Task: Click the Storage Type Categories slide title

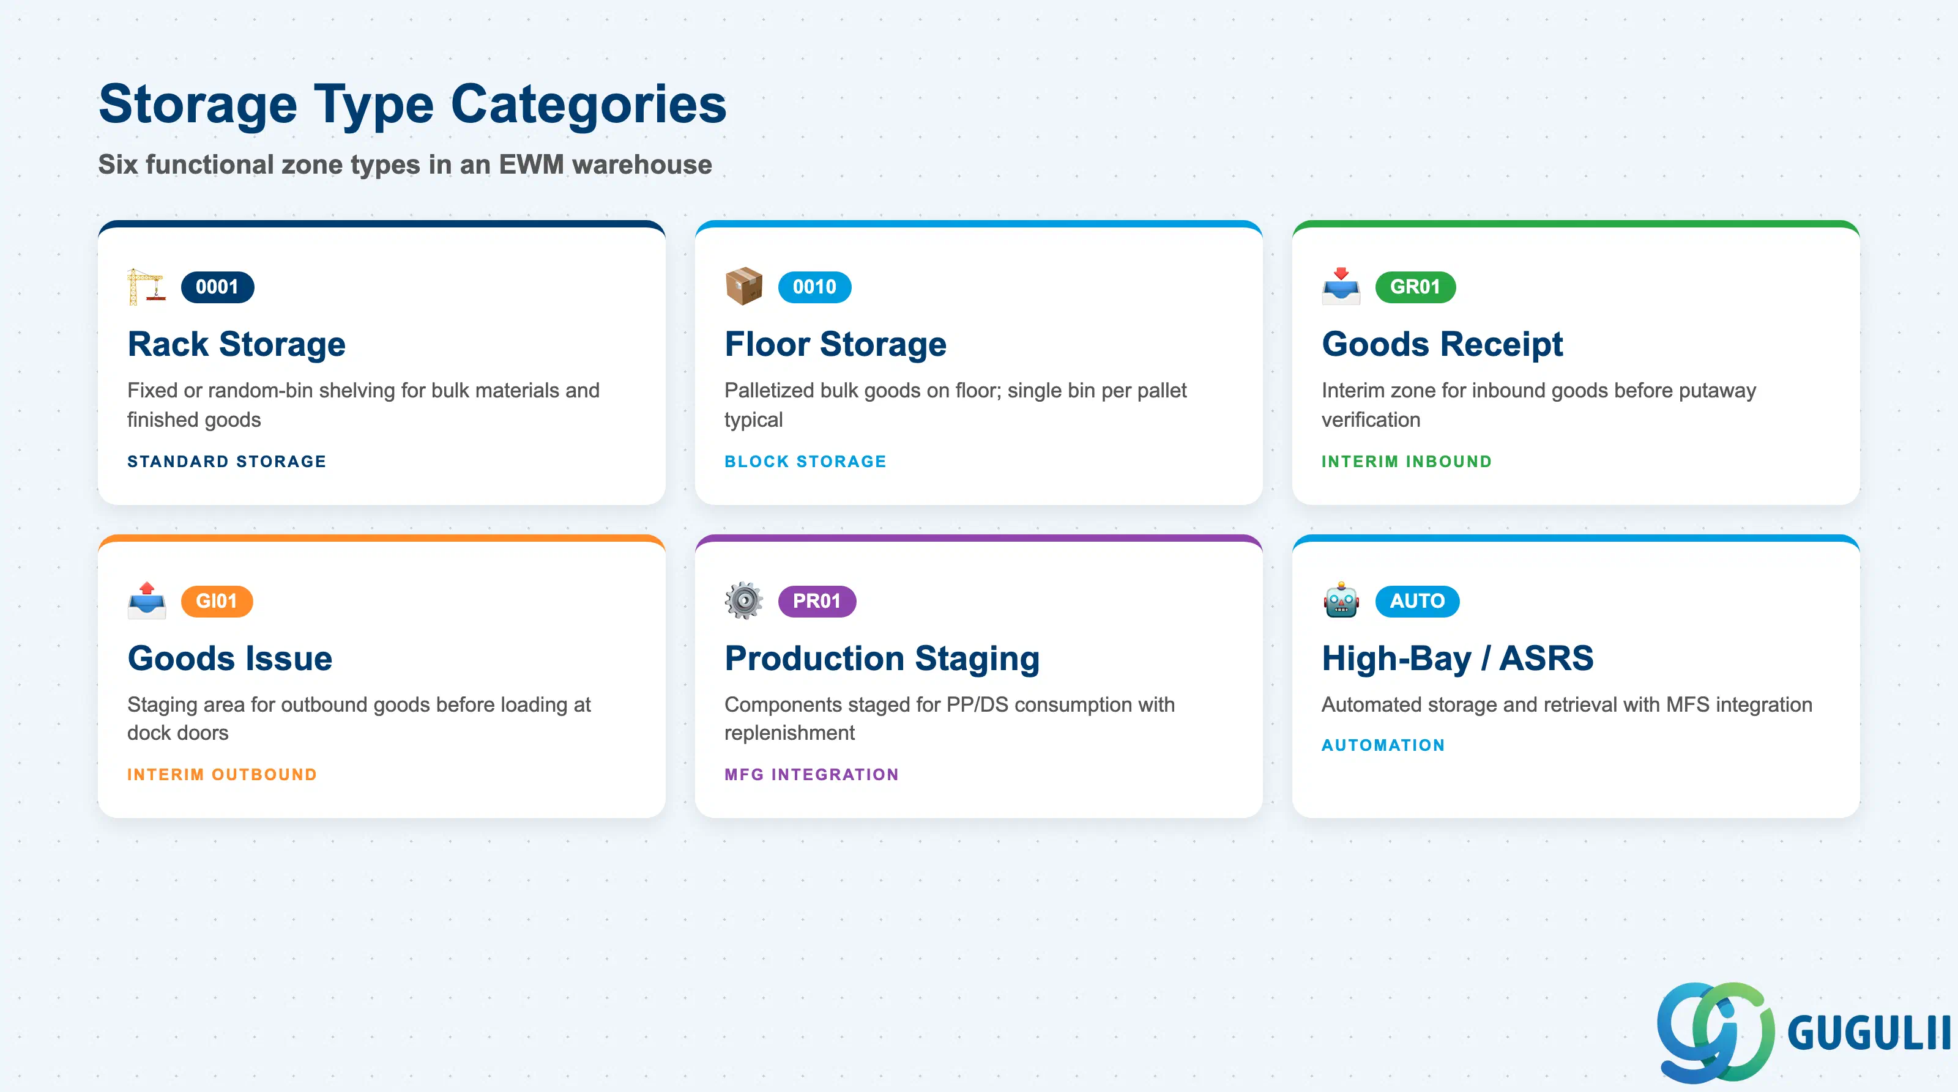Action: 413,104
